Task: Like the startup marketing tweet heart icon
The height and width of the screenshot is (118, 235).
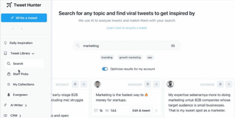Action: click(x=96, y=110)
